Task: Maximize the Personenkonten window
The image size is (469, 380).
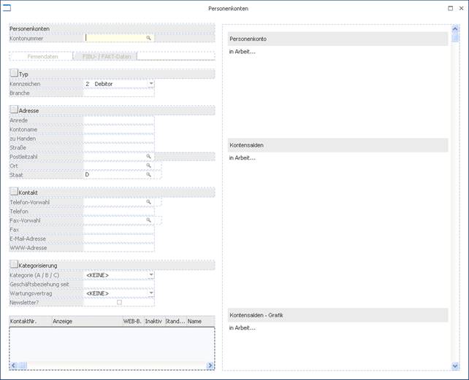Action: point(450,9)
